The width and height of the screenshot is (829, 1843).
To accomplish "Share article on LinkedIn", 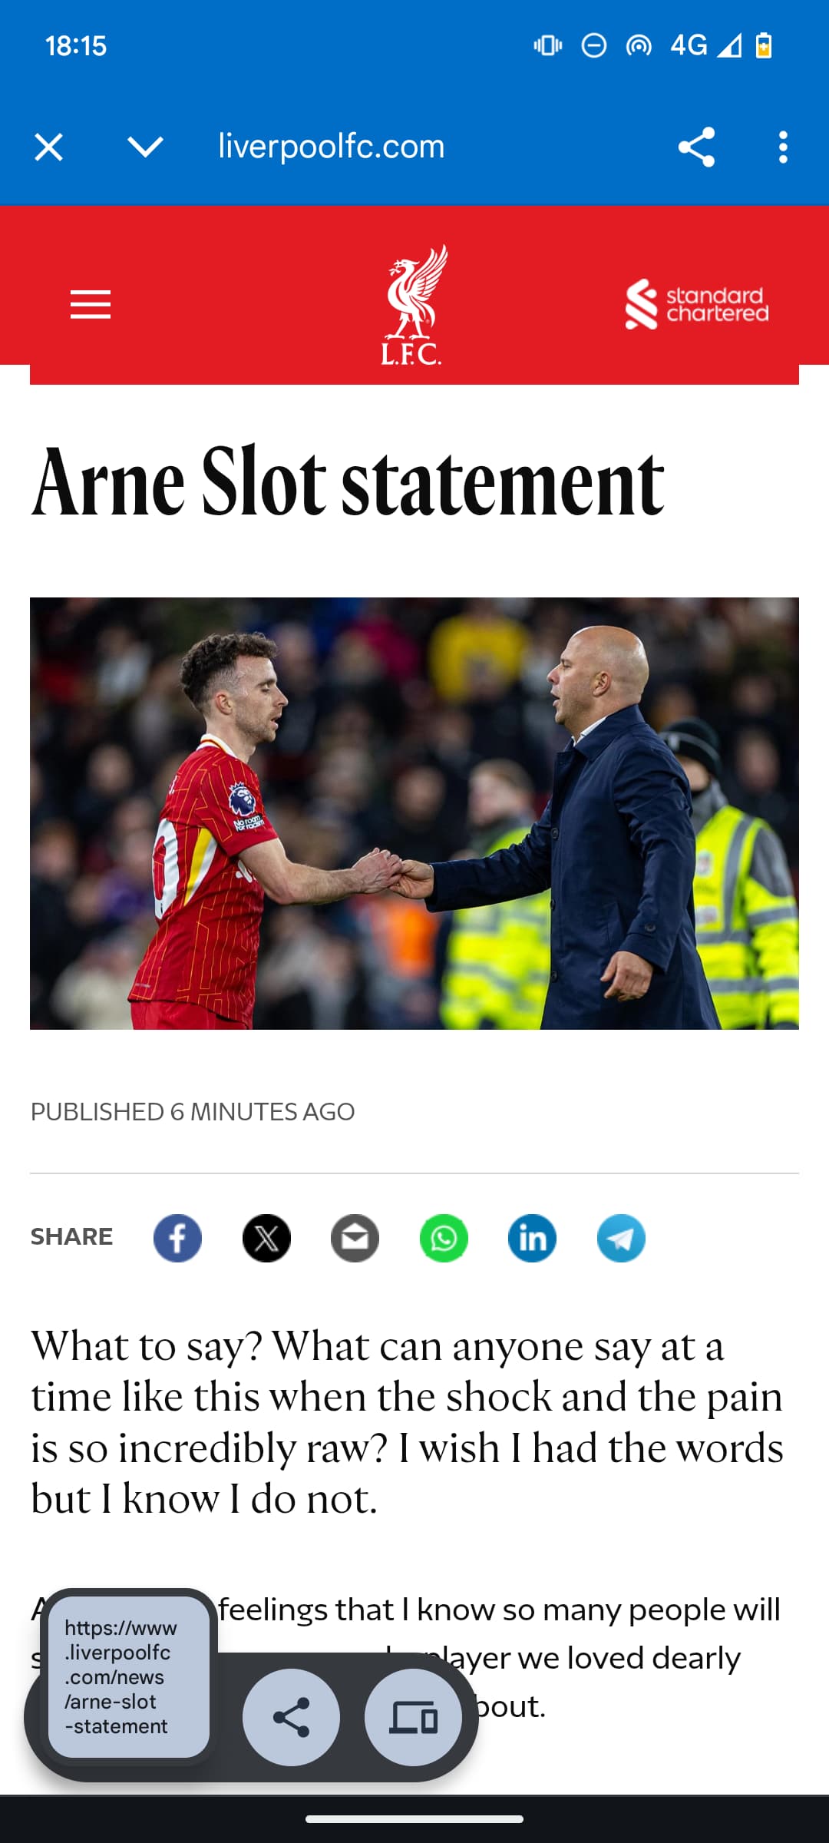I will click(532, 1238).
